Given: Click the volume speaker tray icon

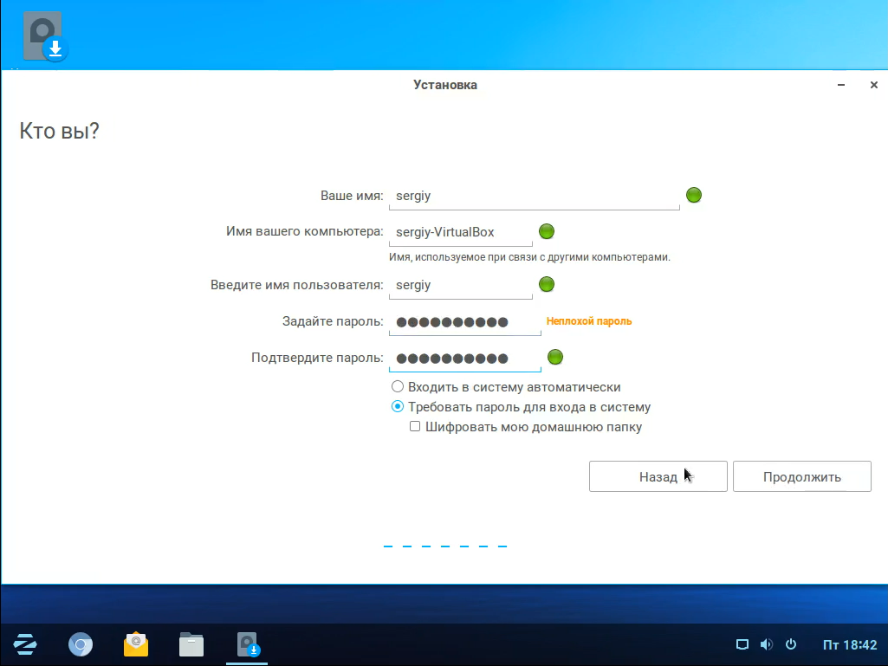Looking at the screenshot, I should [766, 644].
